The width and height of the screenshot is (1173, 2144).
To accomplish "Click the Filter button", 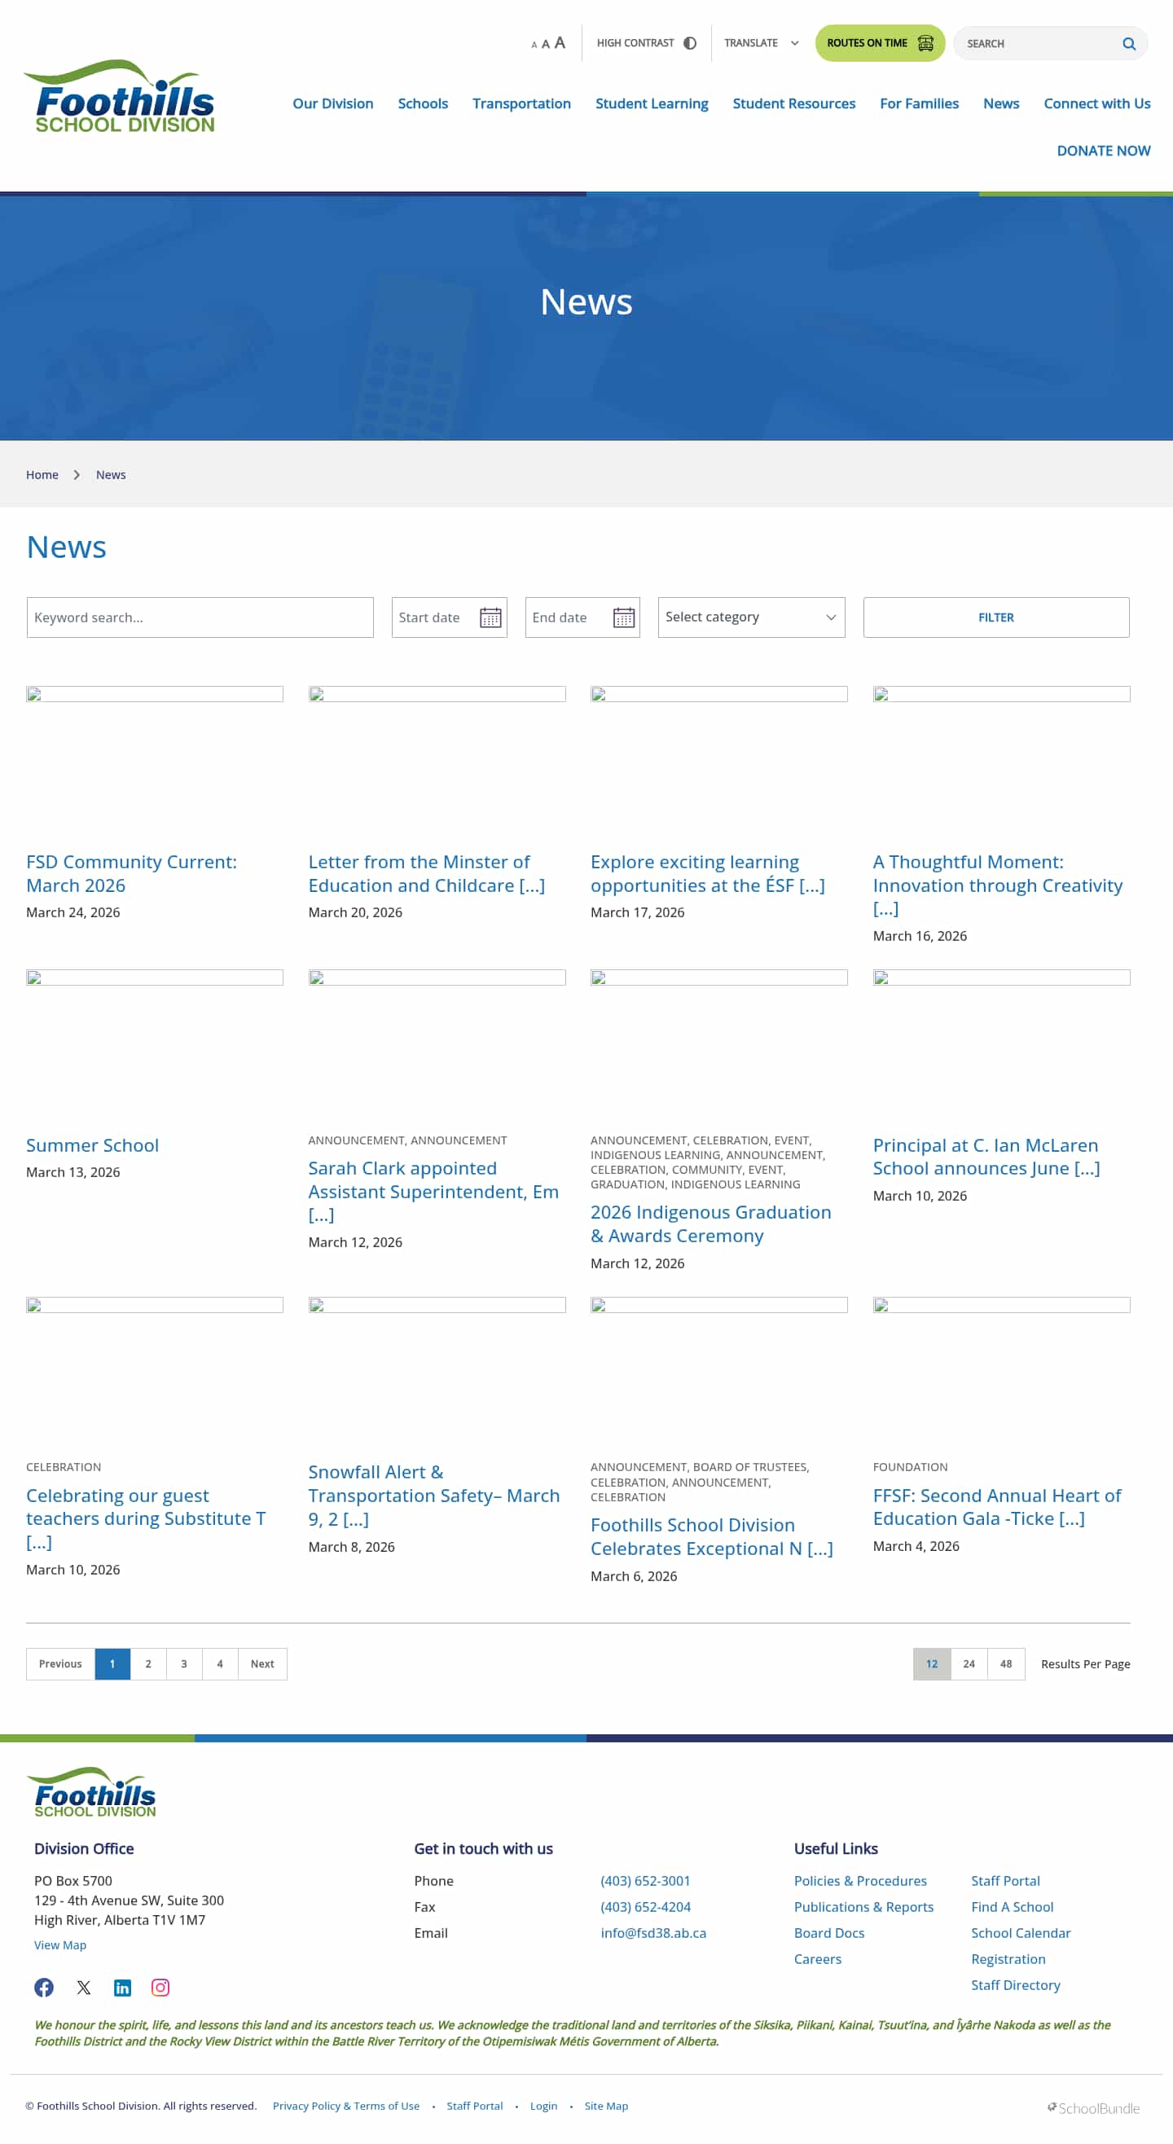I will (x=995, y=617).
